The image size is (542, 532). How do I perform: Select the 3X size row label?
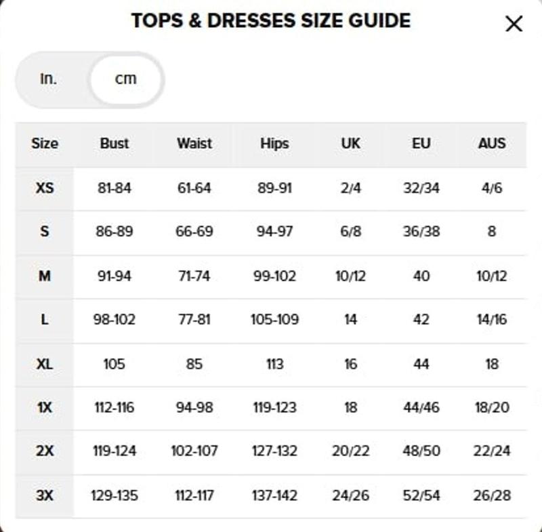click(45, 495)
